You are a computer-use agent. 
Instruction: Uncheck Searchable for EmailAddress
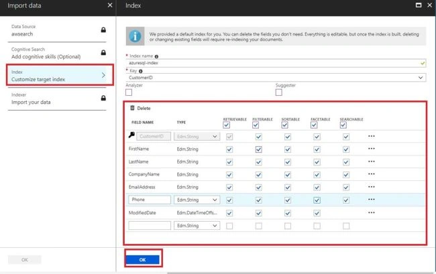tap(346, 188)
